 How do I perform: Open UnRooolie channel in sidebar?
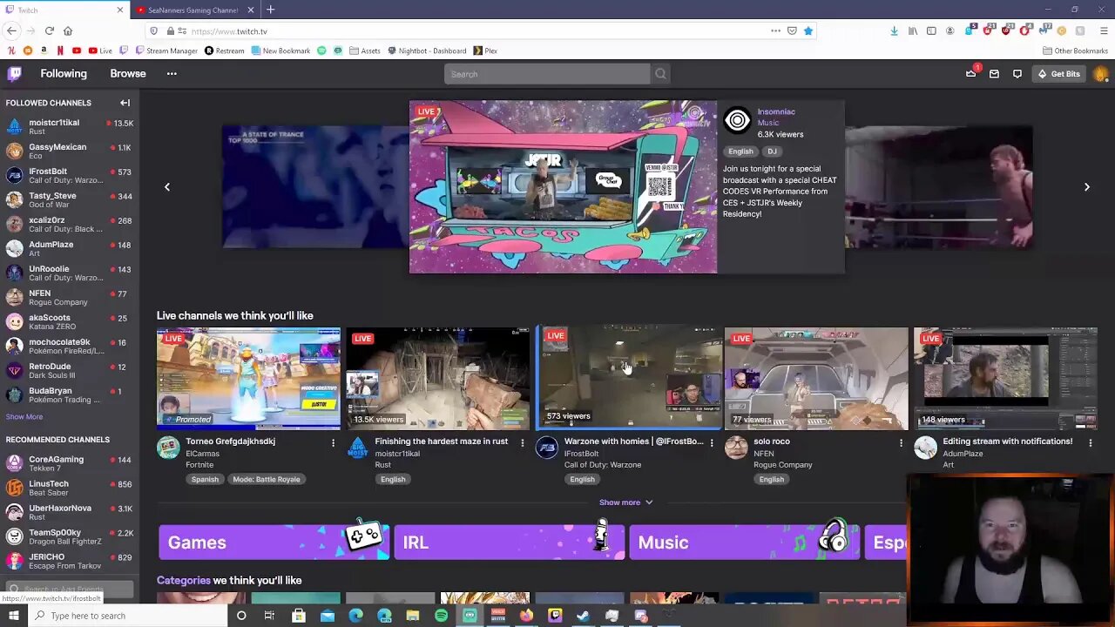tap(70, 273)
